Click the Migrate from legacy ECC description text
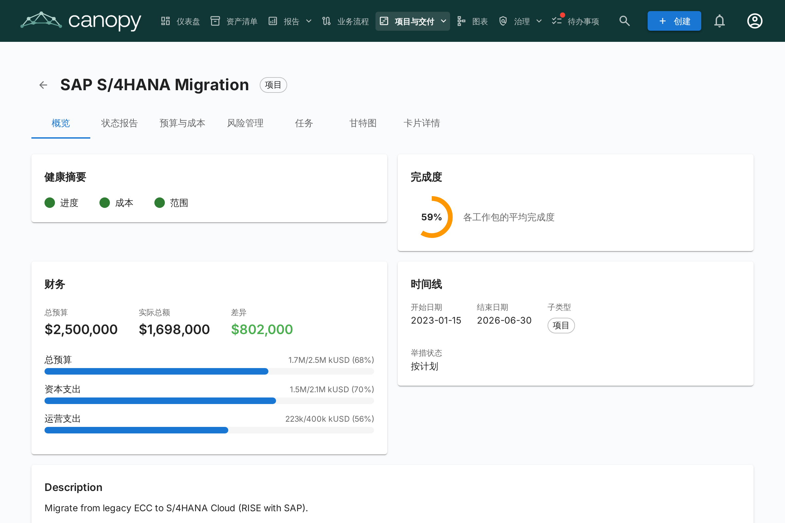Viewport: 785px width, 523px height. click(x=176, y=508)
